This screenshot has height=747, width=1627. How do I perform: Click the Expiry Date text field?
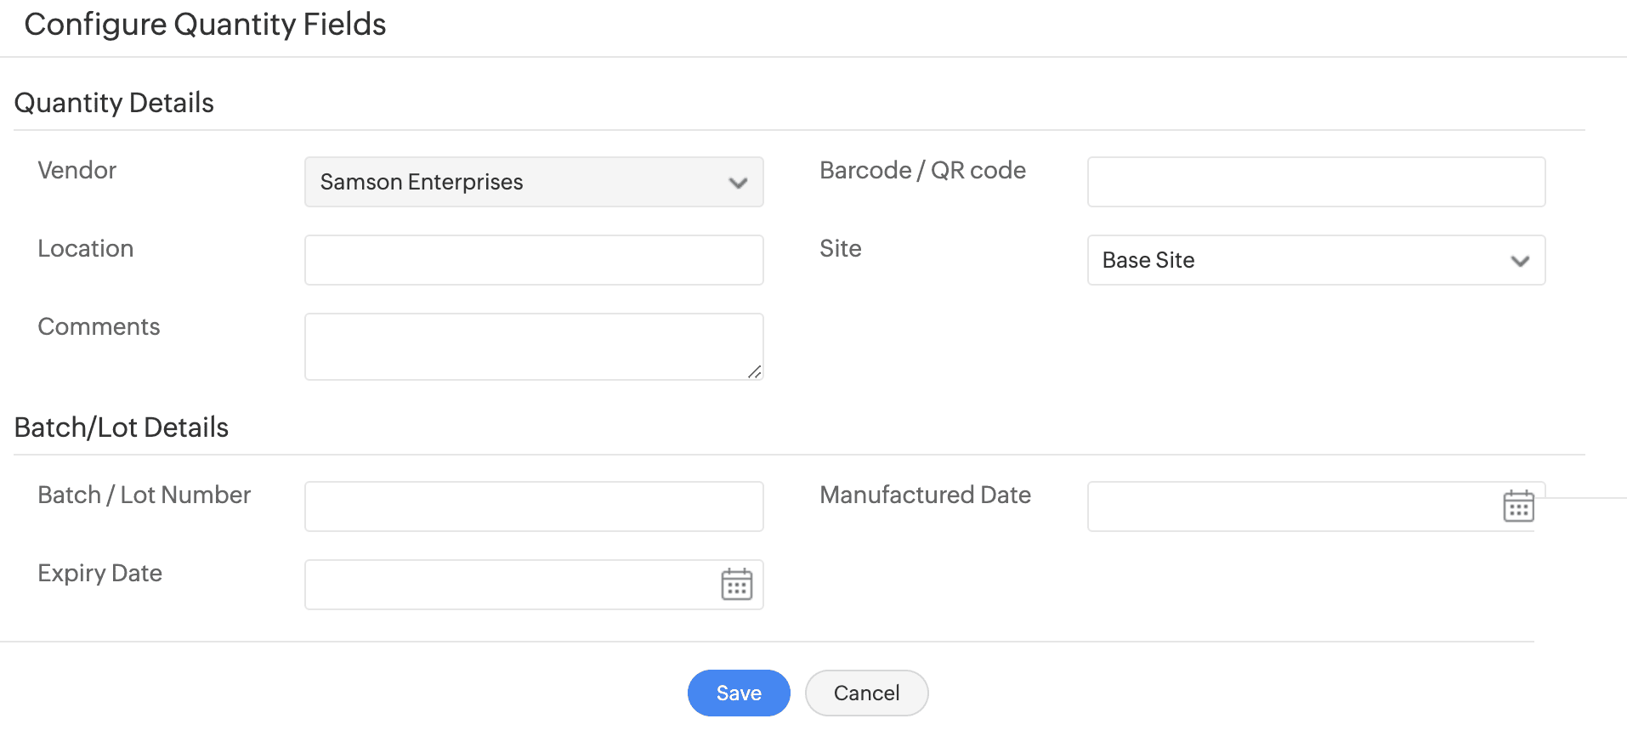tap(510, 585)
